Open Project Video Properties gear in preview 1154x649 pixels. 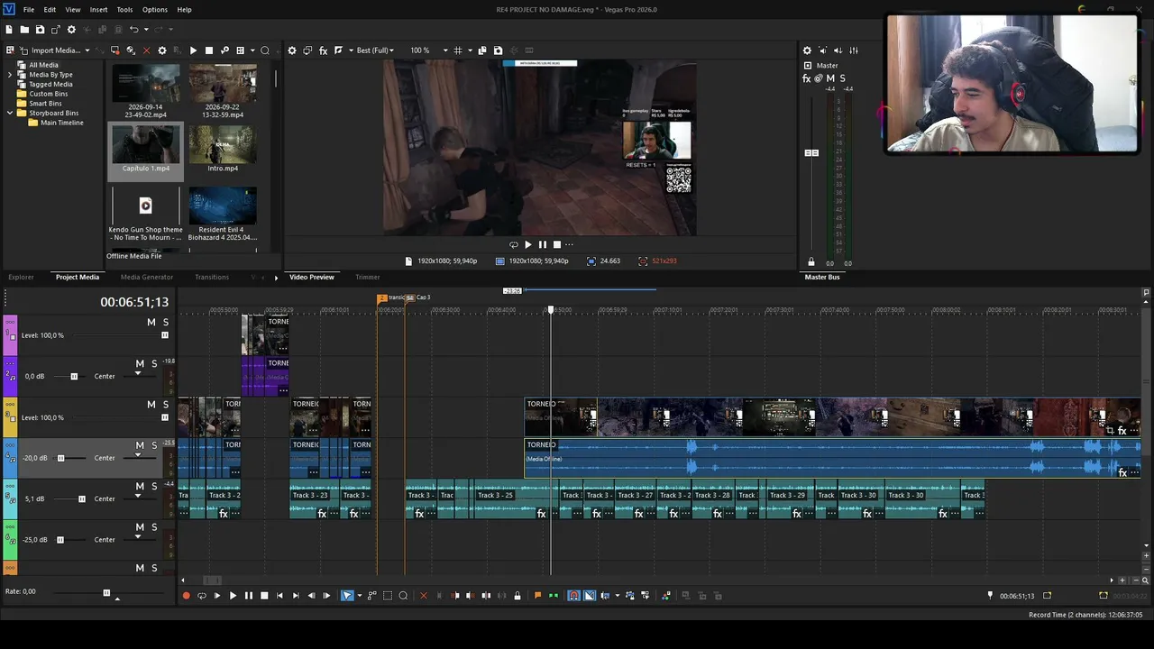pos(292,50)
